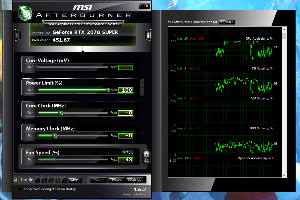
Task: Click the Power Limit value field showing 100
Action: [x=126, y=90]
